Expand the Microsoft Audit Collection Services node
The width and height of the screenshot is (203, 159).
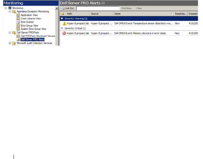(x=10, y=43)
